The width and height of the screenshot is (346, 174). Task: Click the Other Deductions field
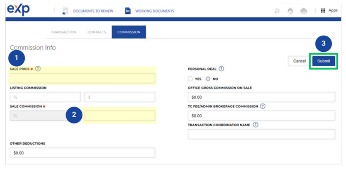[x=82, y=153]
